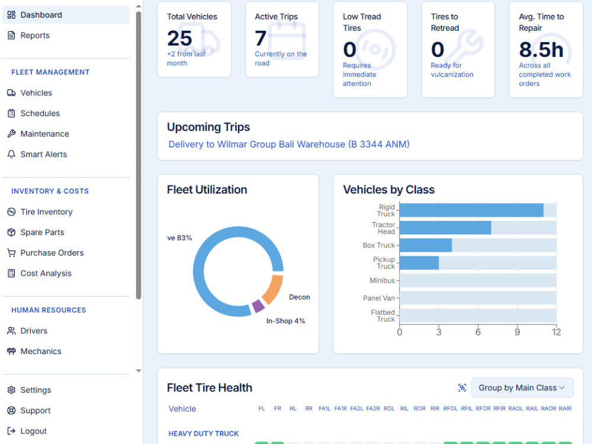
Task: Click the Settings gear icon
Action: click(11, 390)
